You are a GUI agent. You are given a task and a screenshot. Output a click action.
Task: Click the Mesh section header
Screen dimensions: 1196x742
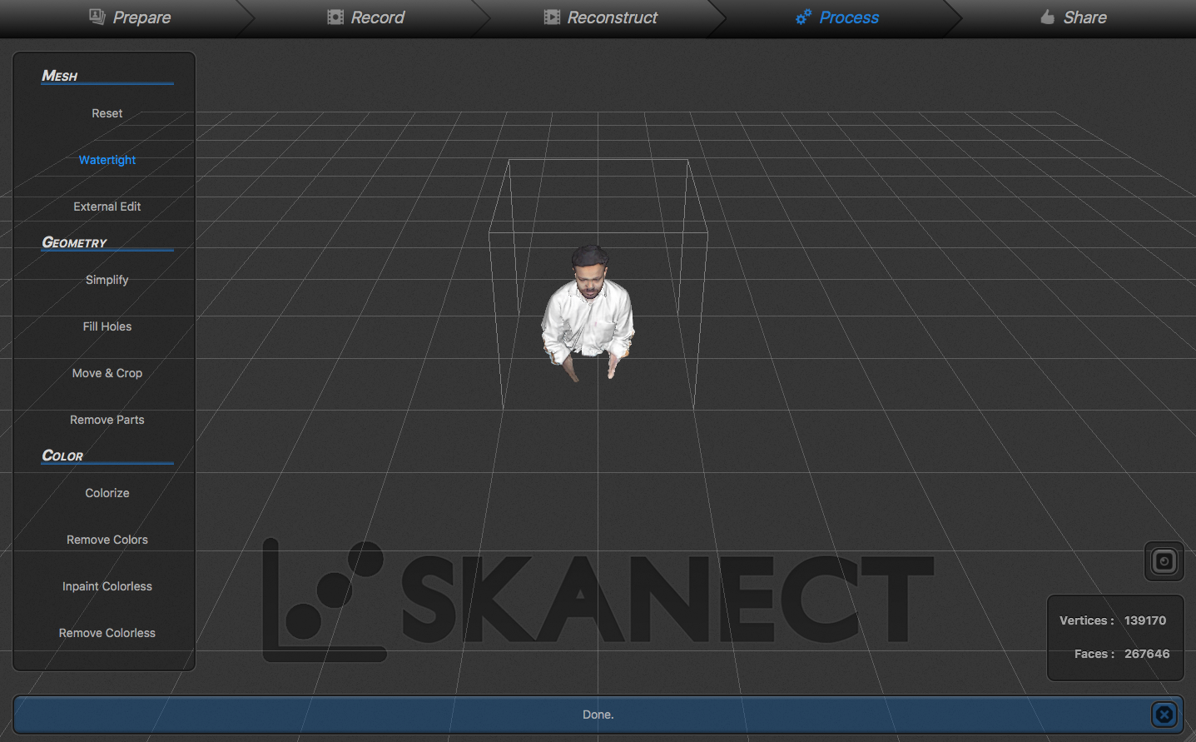coord(60,76)
